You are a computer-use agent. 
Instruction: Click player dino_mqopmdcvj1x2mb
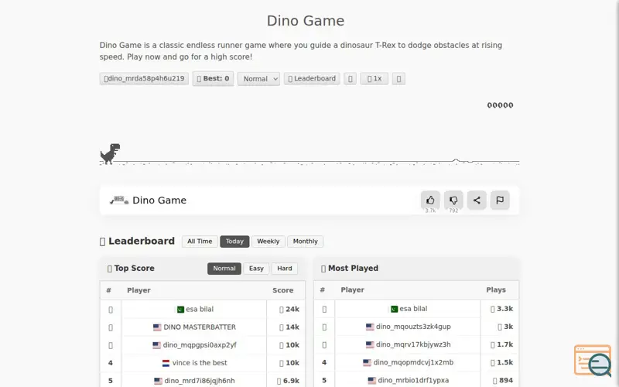(413, 362)
